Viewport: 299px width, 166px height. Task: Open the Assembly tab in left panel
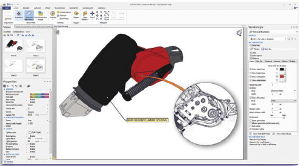7,32
